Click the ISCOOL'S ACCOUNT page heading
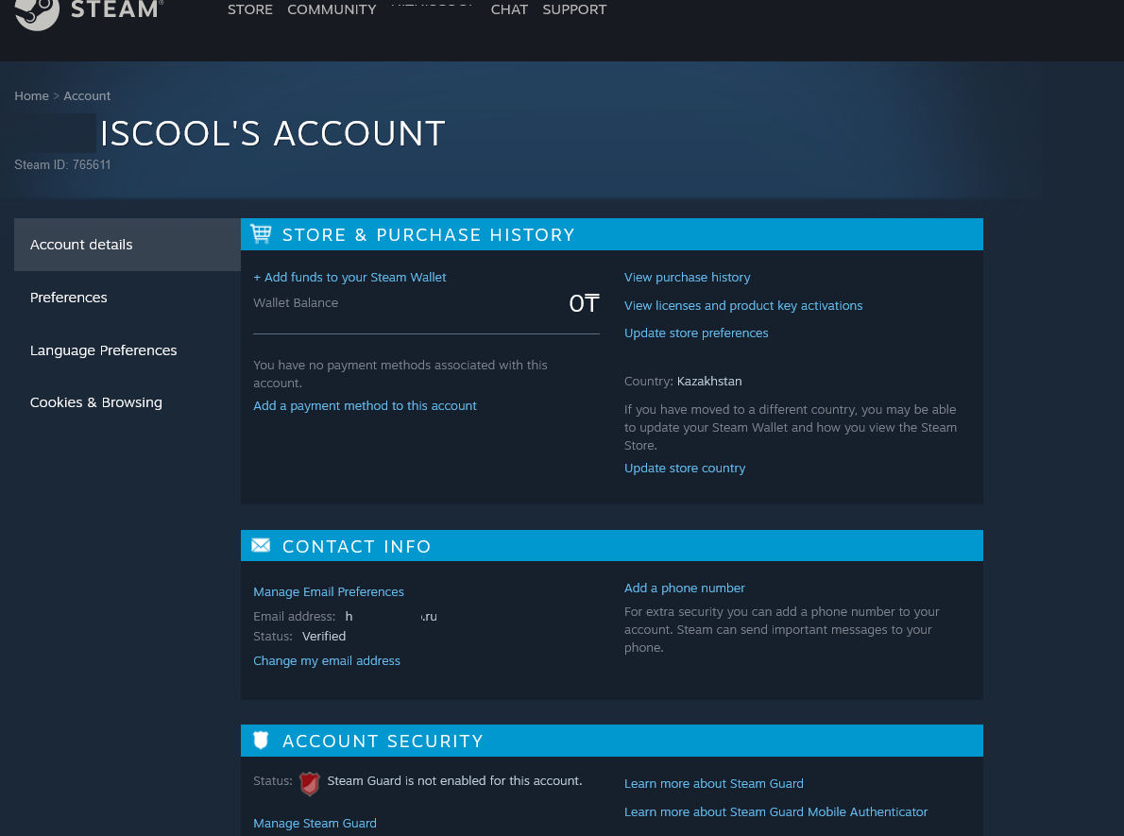 pyautogui.click(x=272, y=133)
